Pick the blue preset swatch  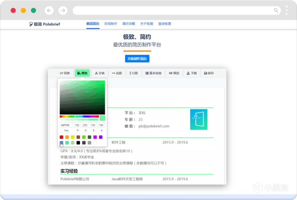click(61, 143)
